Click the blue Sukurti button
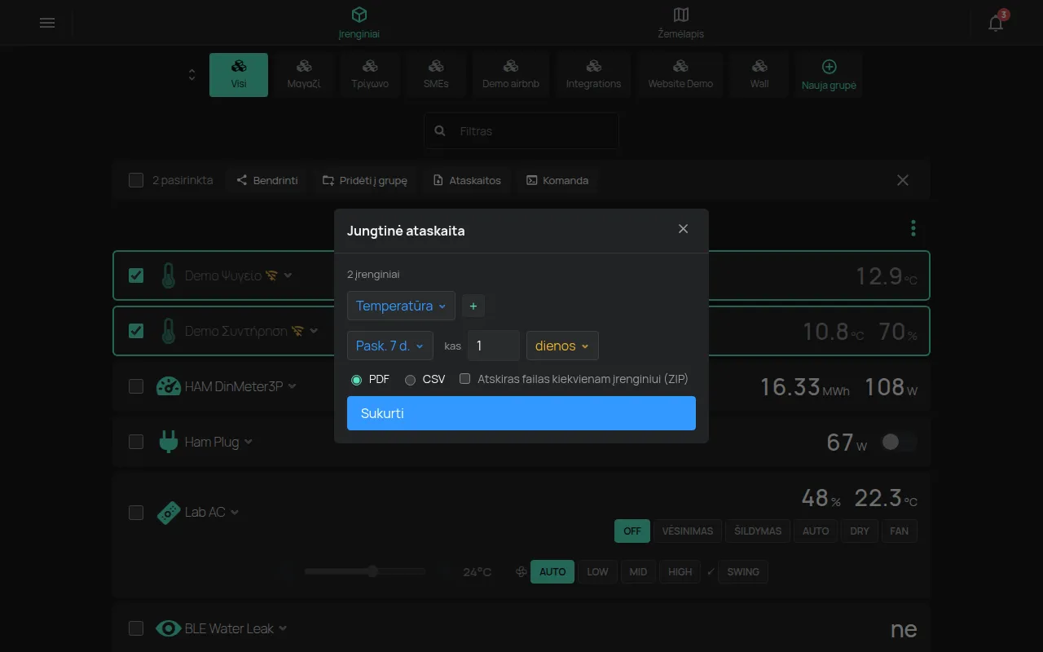 tap(521, 413)
